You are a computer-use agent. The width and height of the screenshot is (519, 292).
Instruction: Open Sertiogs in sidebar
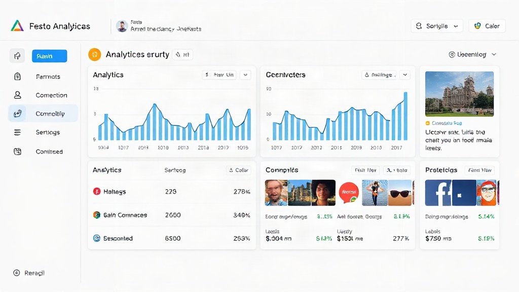[48, 132]
